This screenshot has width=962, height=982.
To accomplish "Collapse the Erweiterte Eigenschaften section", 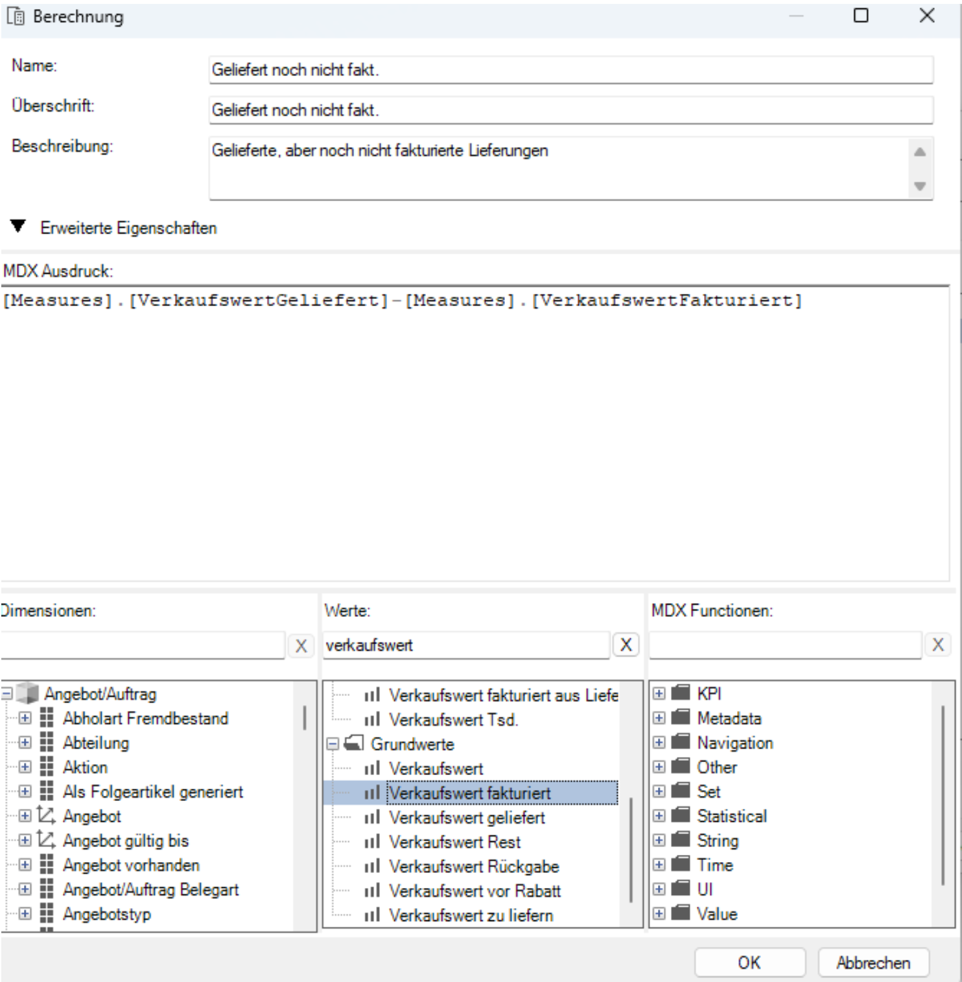I will pyautogui.click(x=18, y=226).
